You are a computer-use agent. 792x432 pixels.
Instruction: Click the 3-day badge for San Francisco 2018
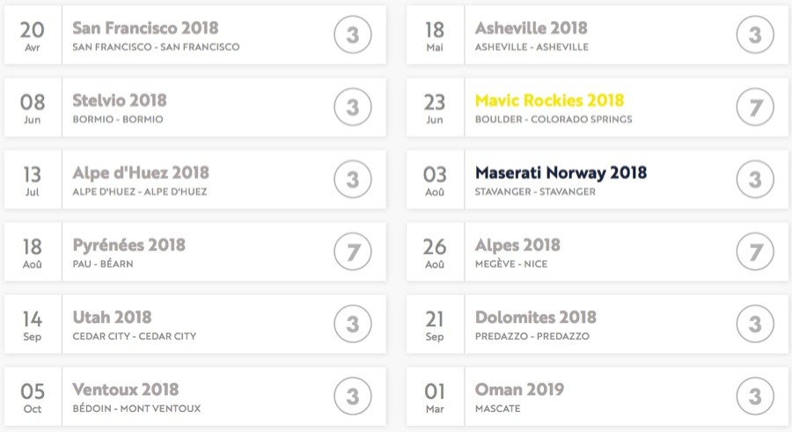pyautogui.click(x=353, y=35)
